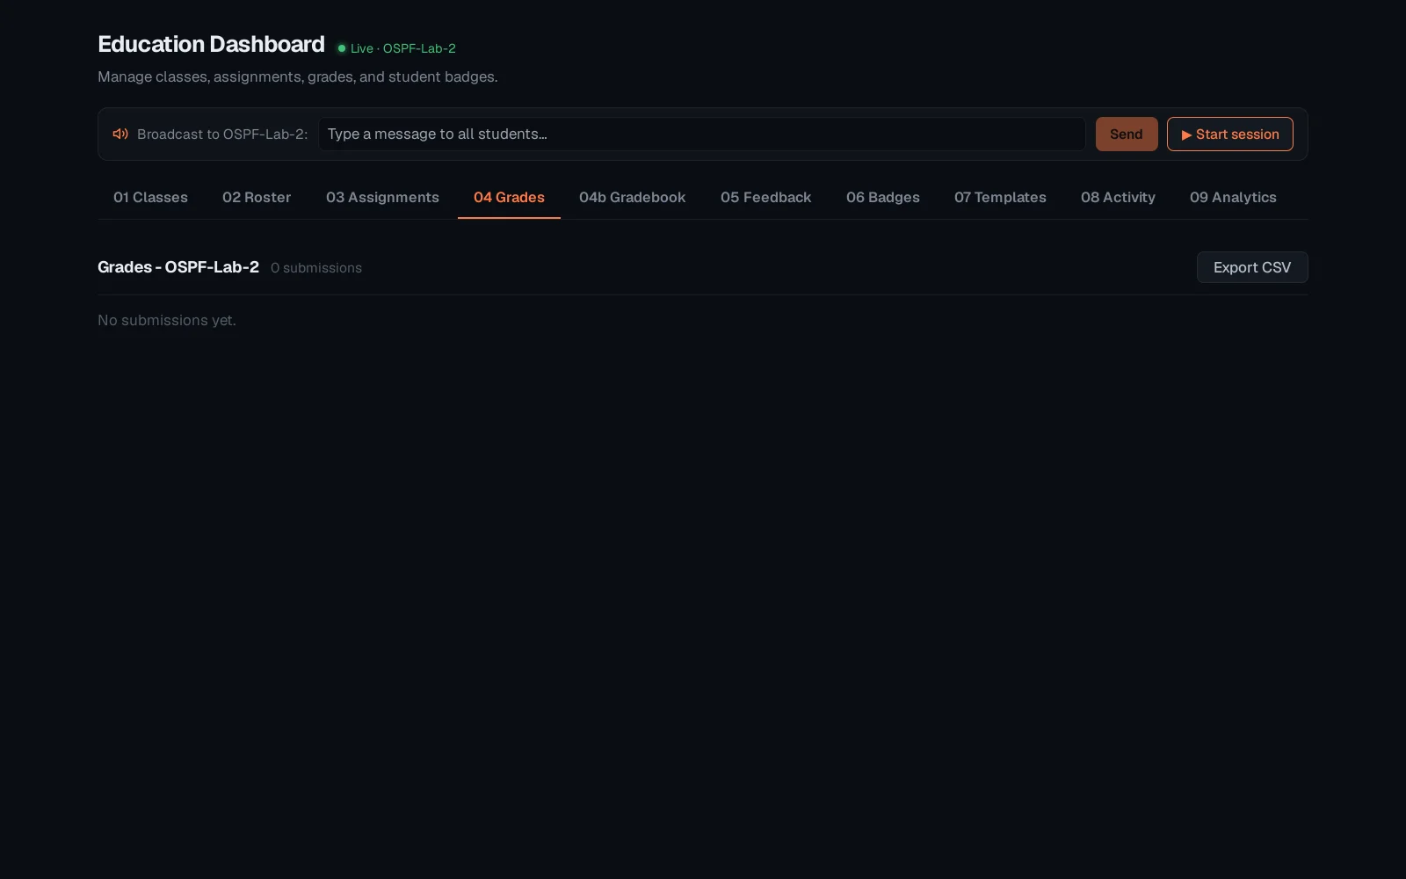Export grades with Export CSV button

(x=1252, y=267)
